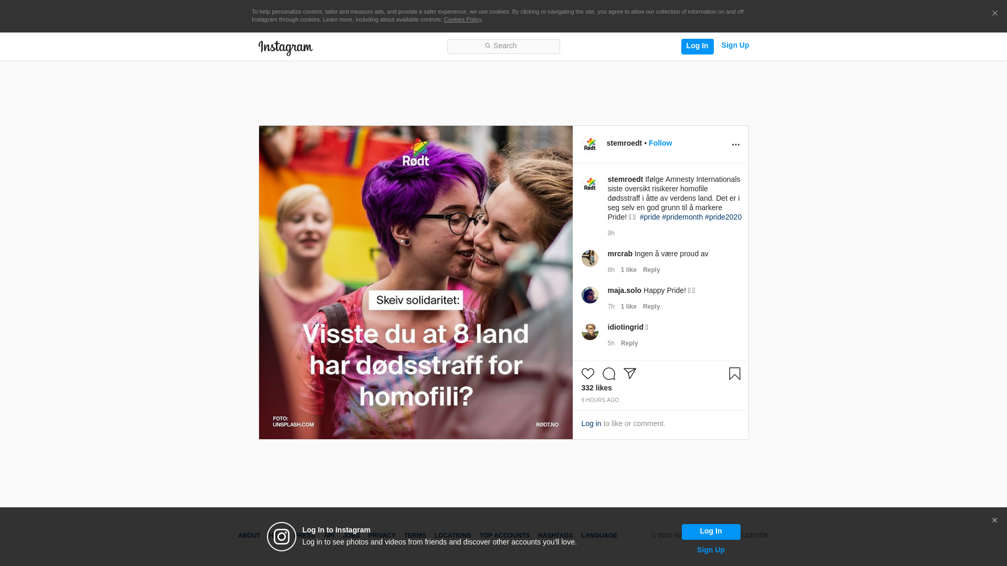This screenshot has width=1007, height=566.
Task: Click into the Search field
Action: tap(504, 46)
